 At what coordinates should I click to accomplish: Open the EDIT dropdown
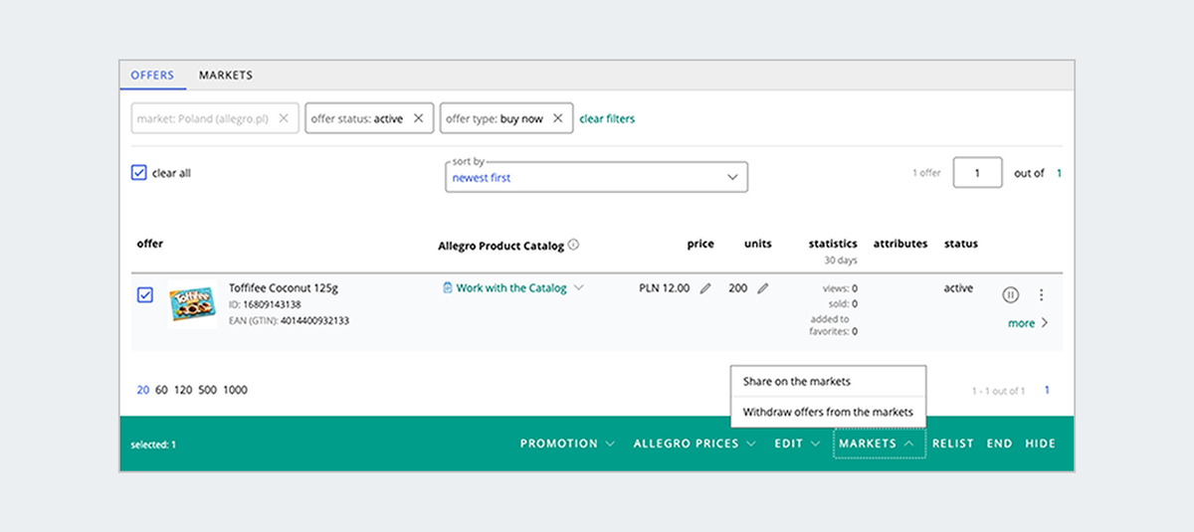[x=797, y=443]
